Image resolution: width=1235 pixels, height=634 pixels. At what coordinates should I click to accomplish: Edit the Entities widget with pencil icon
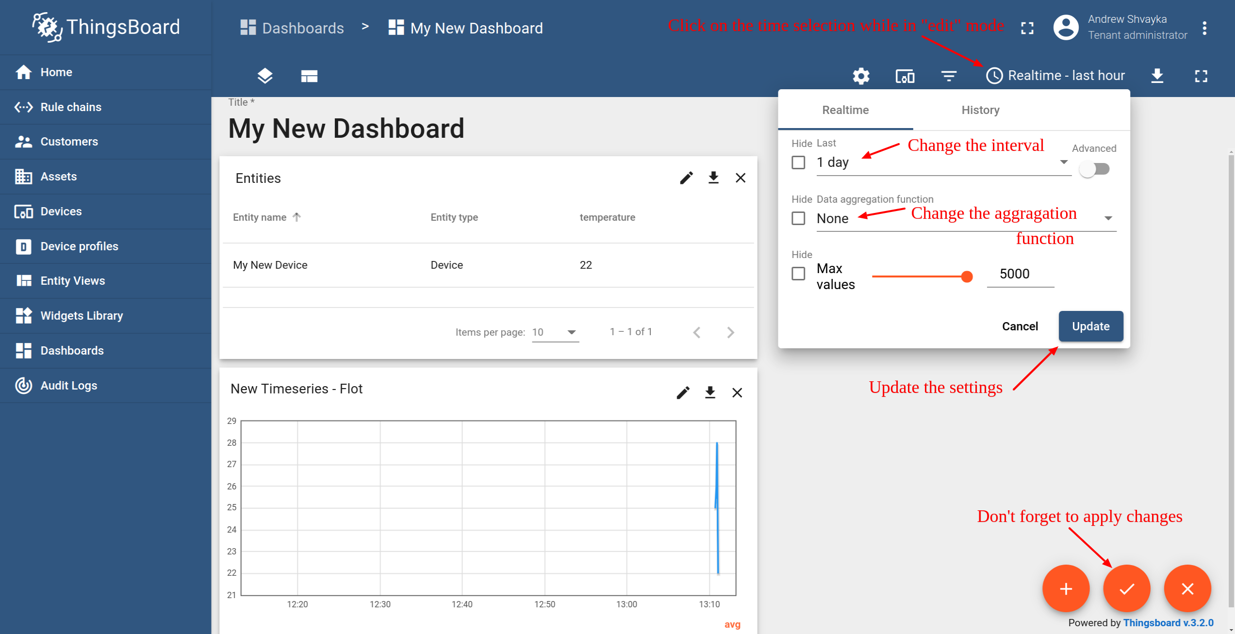686,178
